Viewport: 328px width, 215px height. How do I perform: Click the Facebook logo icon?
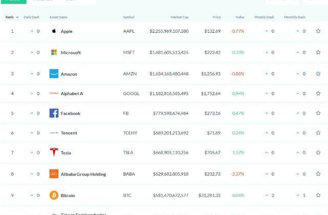(54, 113)
